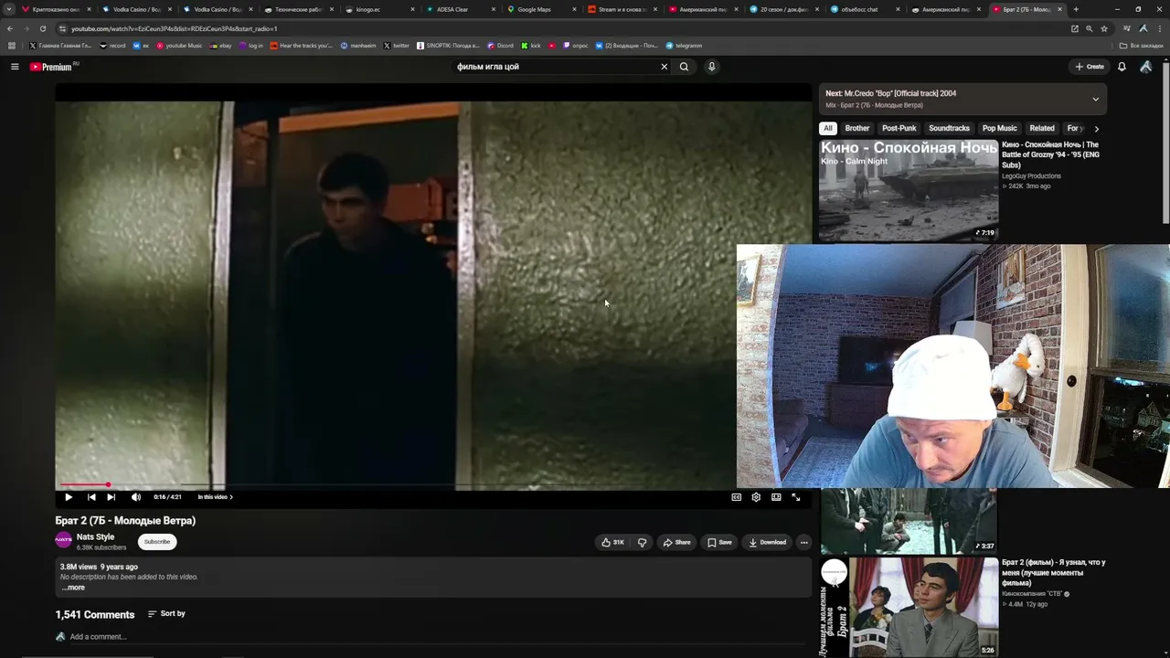Select the 'Soundtracks' filter chip
The image size is (1170, 658).
(949, 129)
